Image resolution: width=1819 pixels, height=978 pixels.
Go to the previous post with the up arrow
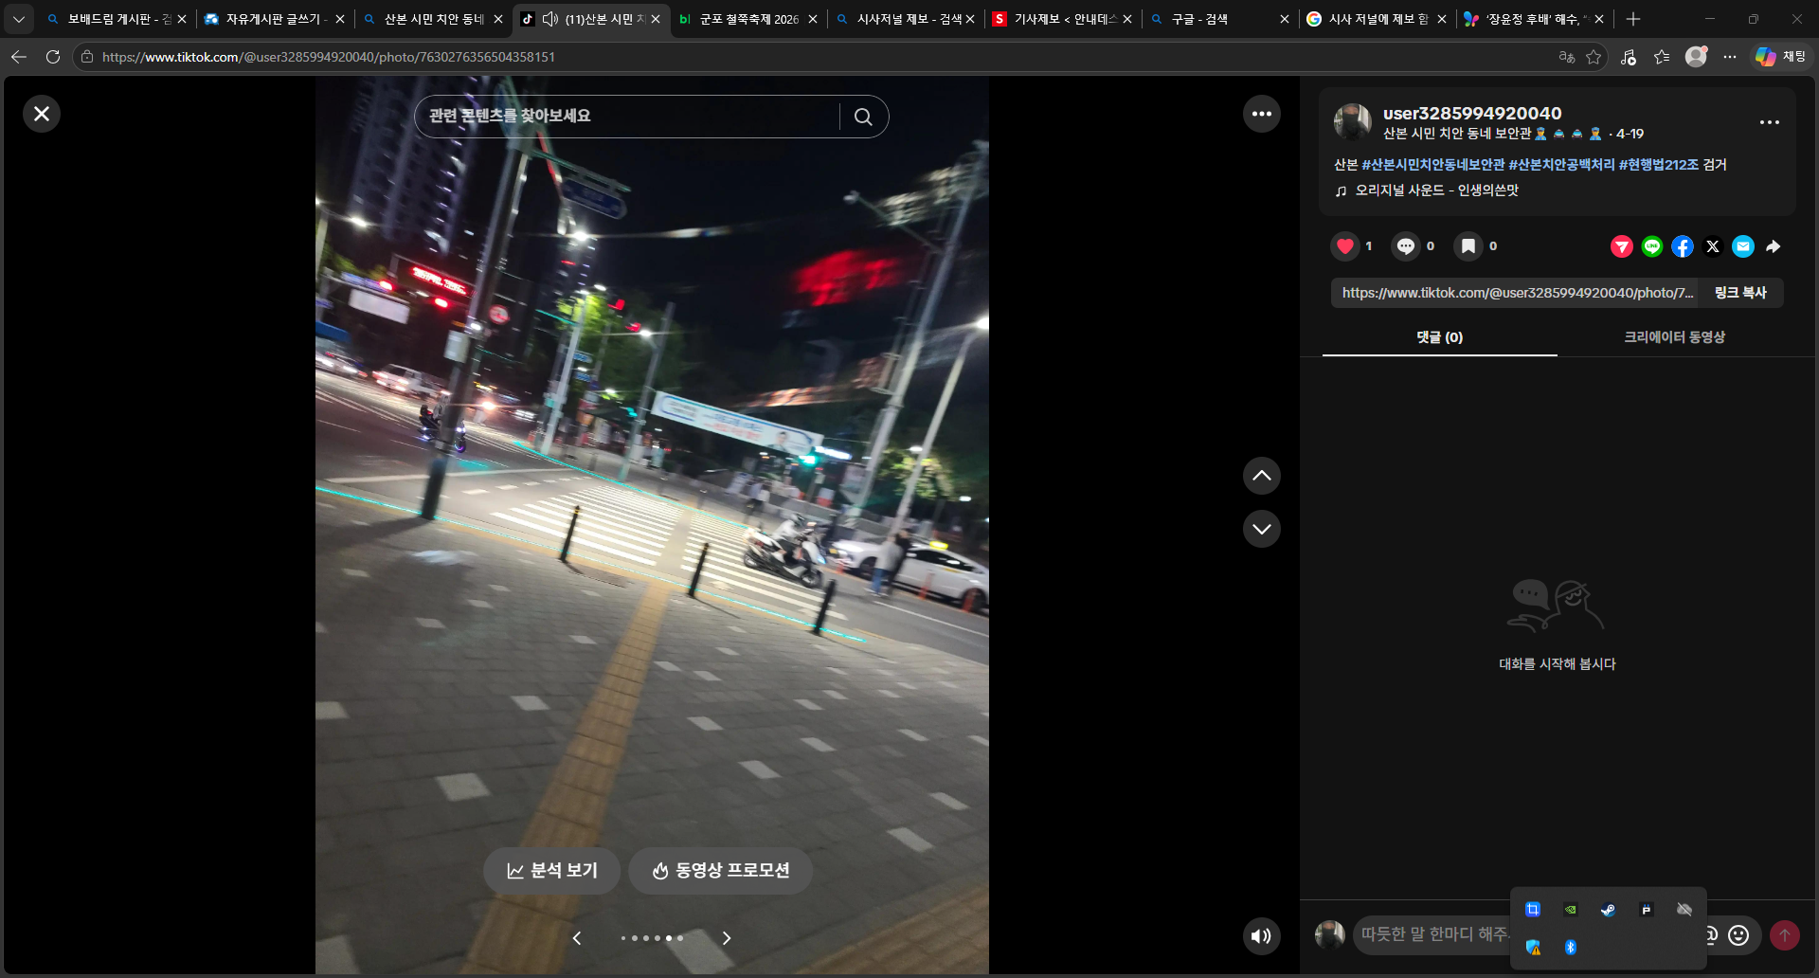[x=1262, y=476]
